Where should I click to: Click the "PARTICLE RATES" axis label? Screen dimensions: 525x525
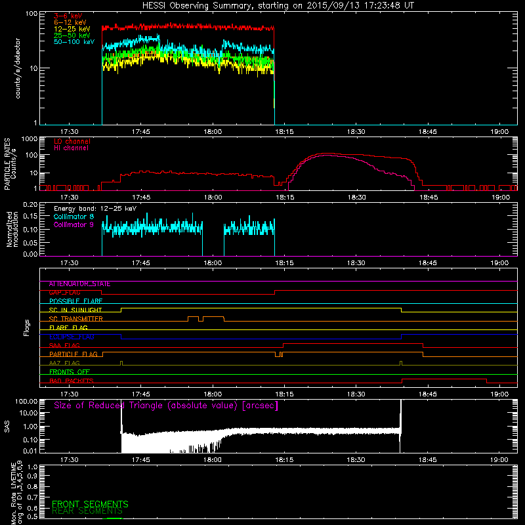[7, 164]
